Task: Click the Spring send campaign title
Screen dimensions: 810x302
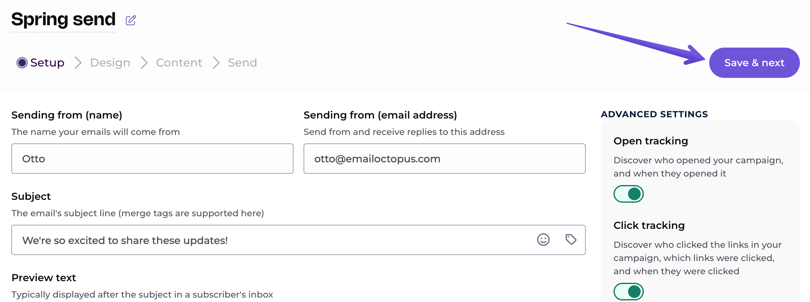Action: (63, 20)
